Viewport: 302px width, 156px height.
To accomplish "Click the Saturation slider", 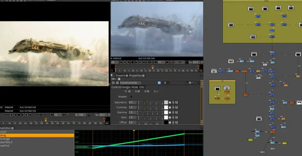I will (150, 102).
